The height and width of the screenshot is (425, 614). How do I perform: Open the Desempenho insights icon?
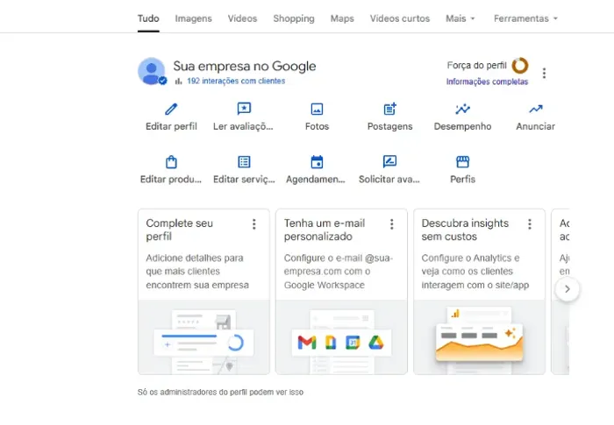[x=462, y=109]
